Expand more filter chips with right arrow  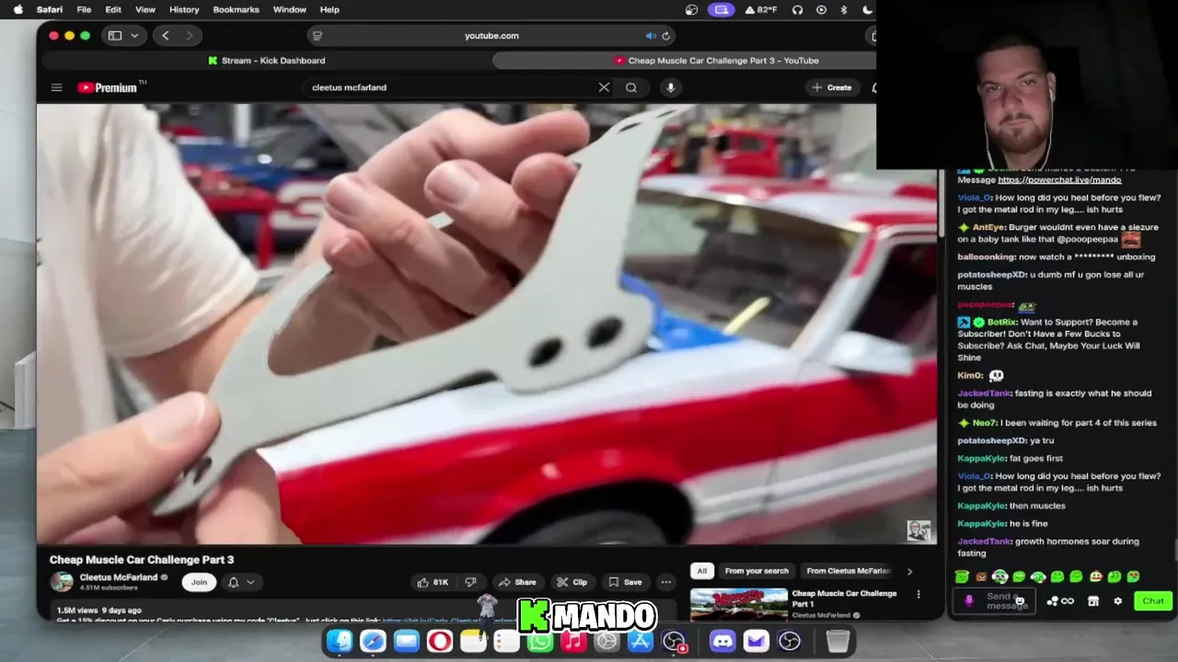(909, 571)
